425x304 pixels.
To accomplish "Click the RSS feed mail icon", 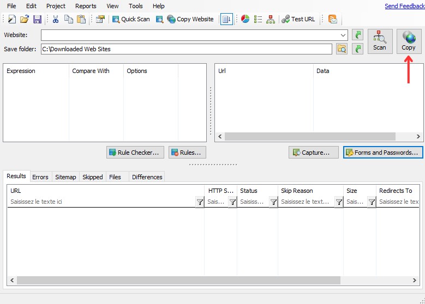I will (333, 19).
